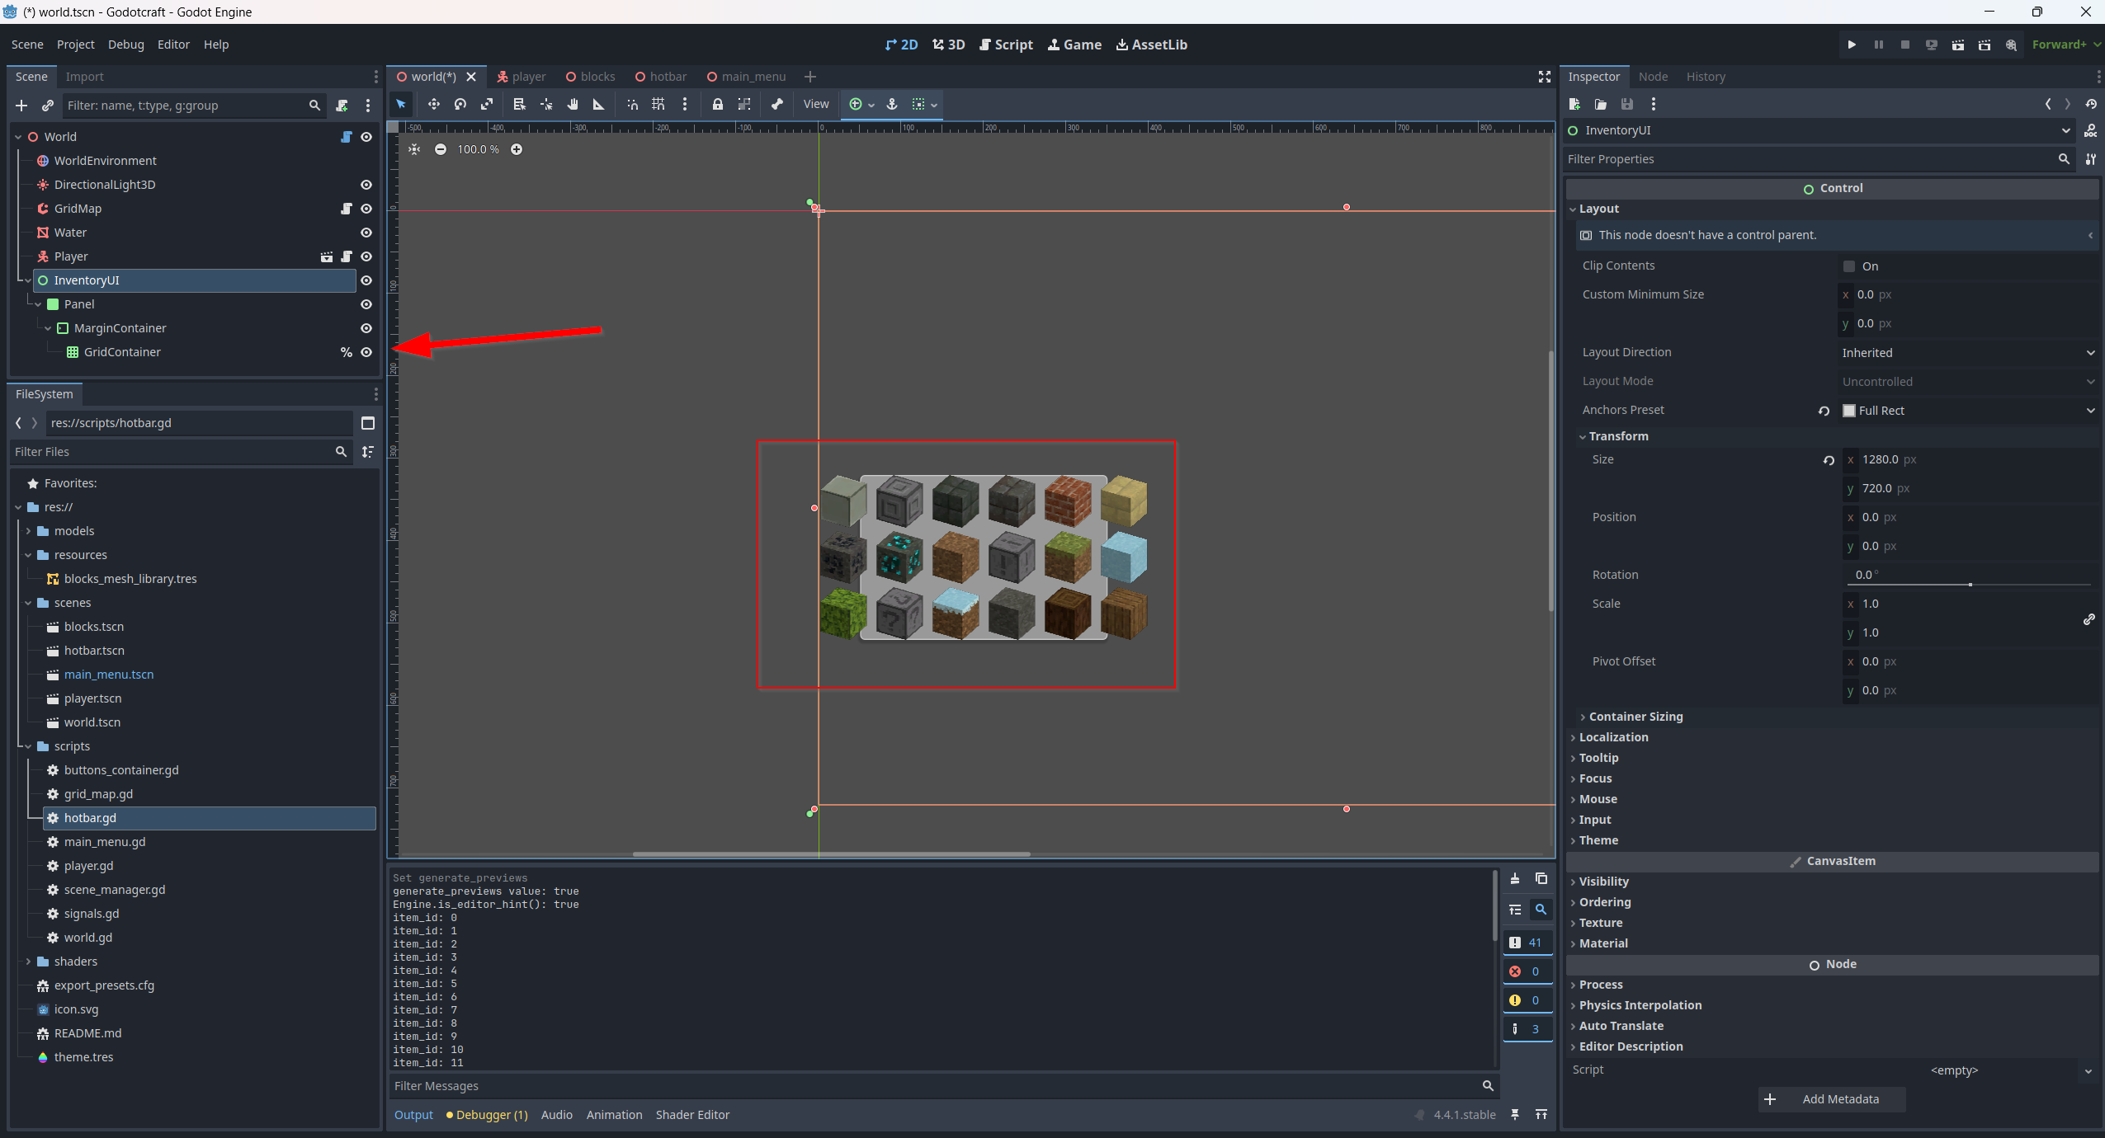Open the Editor menu
Viewport: 2105px width, 1138px height.
[x=173, y=45]
